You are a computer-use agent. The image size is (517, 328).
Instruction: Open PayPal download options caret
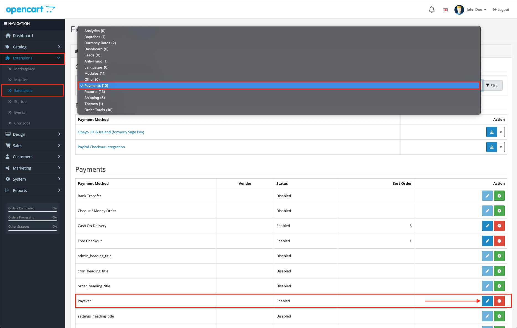click(x=501, y=147)
